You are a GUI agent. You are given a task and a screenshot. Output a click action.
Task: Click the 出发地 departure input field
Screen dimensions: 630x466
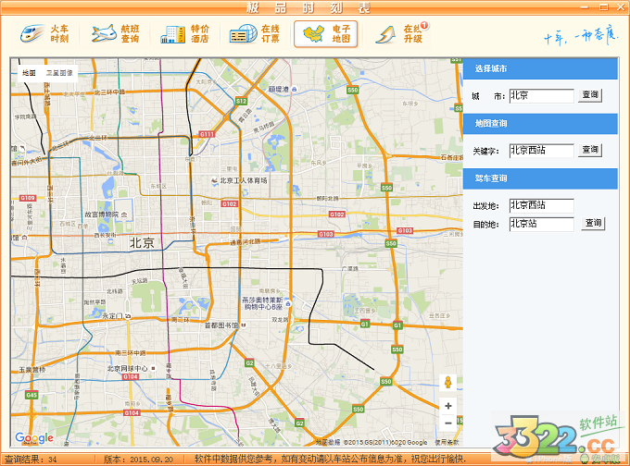(542, 206)
